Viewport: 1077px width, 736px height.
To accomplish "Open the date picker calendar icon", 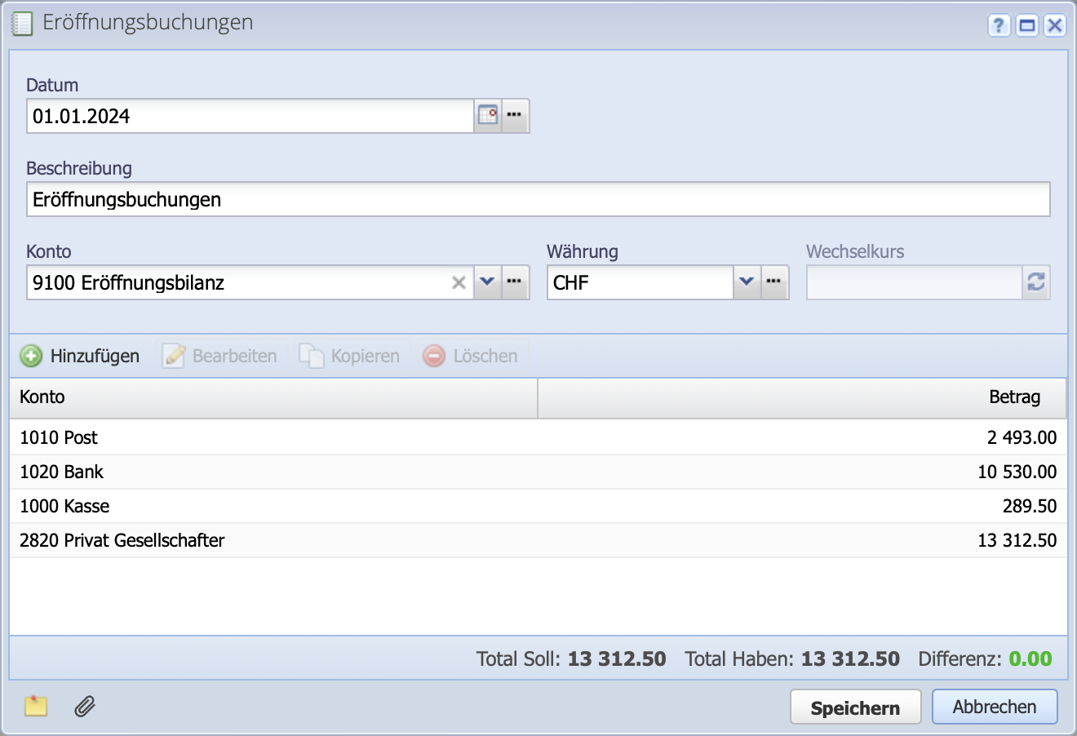I will coord(487,115).
